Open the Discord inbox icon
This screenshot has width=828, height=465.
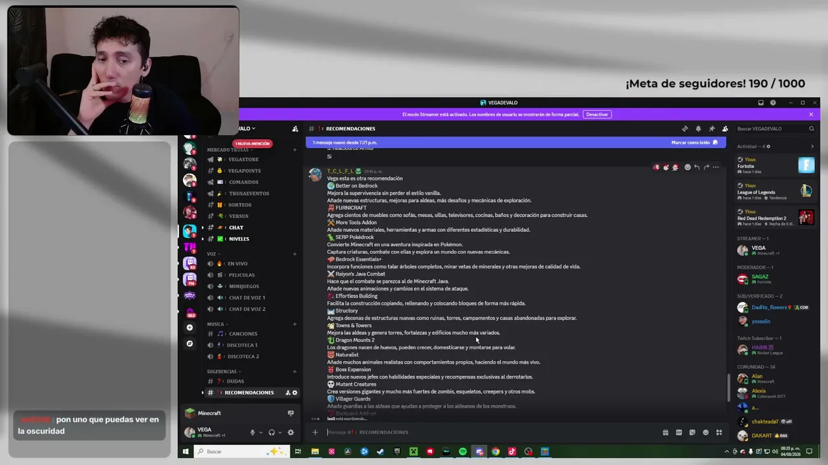pyautogui.click(x=761, y=103)
